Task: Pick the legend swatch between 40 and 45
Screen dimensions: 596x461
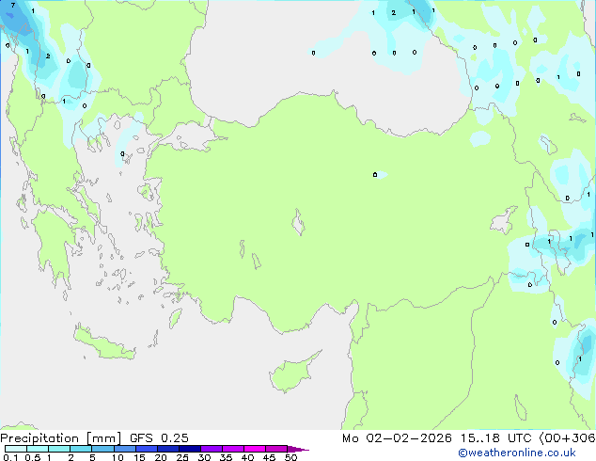Action: pyautogui.click(x=255, y=449)
